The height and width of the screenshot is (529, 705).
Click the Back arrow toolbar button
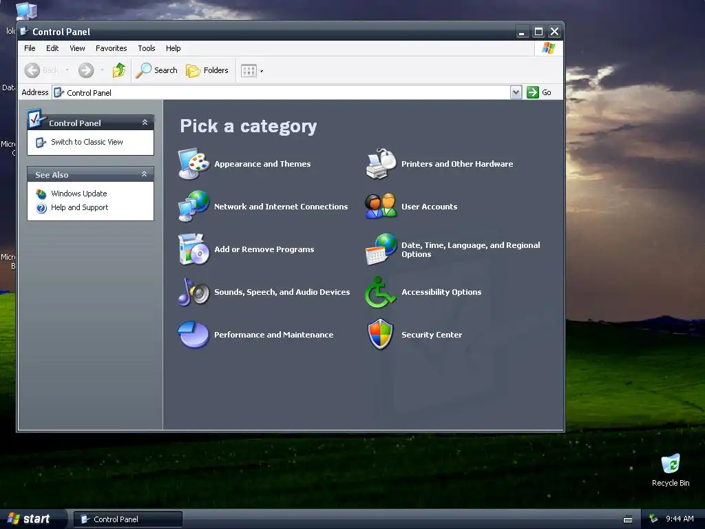click(x=32, y=70)
